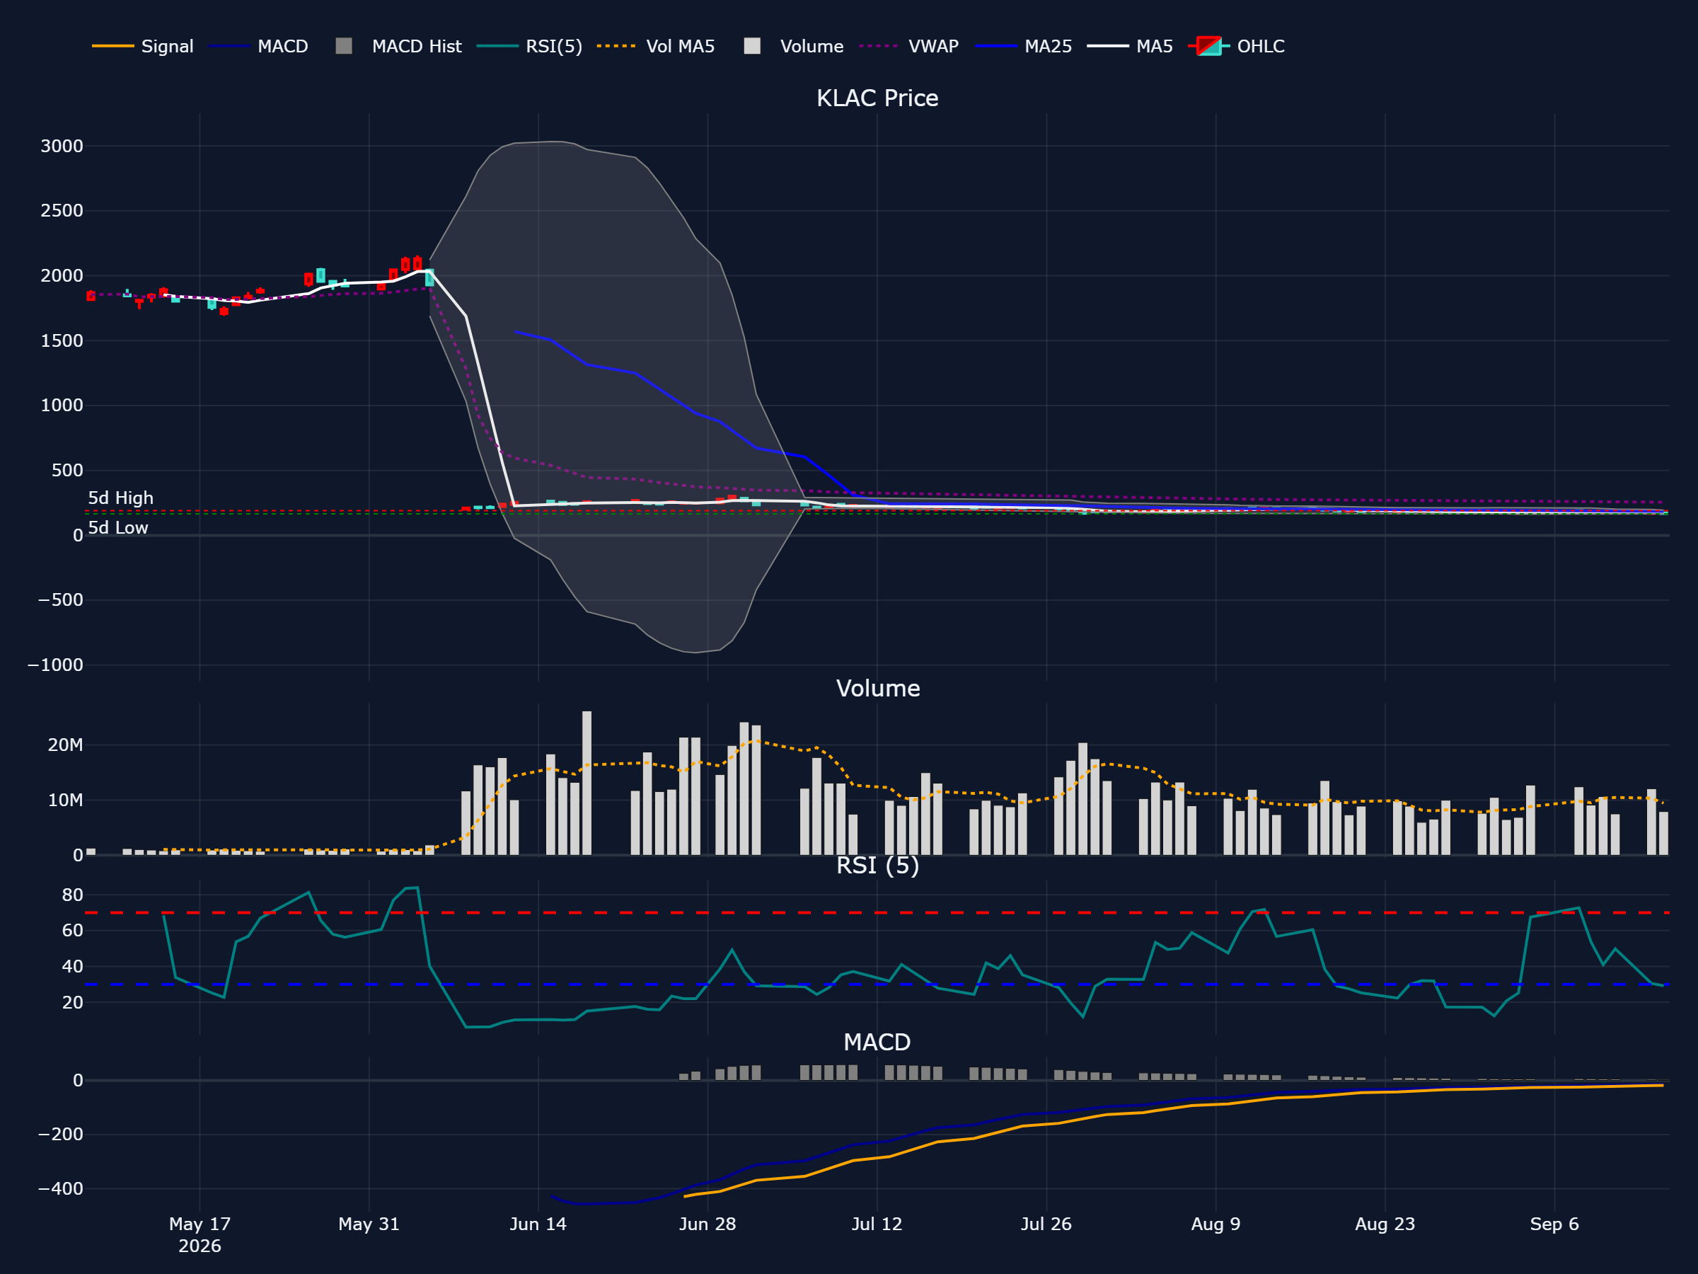Toggle the MA25 legend entry
Viewport: 1698px width, 1274px height.
[x=1023, y=46]
